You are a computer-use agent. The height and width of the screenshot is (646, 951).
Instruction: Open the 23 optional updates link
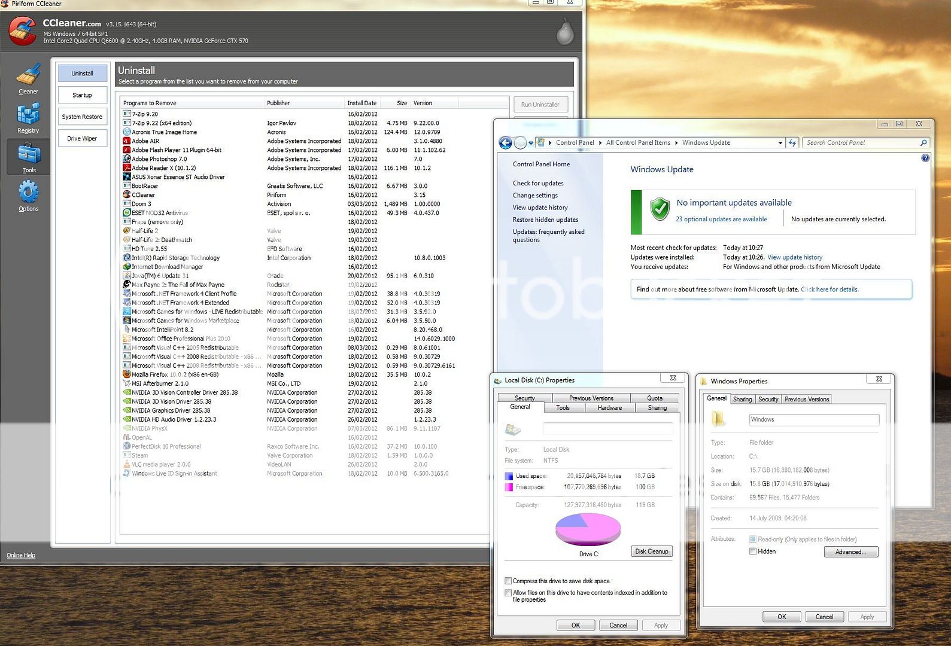[721, 220]
